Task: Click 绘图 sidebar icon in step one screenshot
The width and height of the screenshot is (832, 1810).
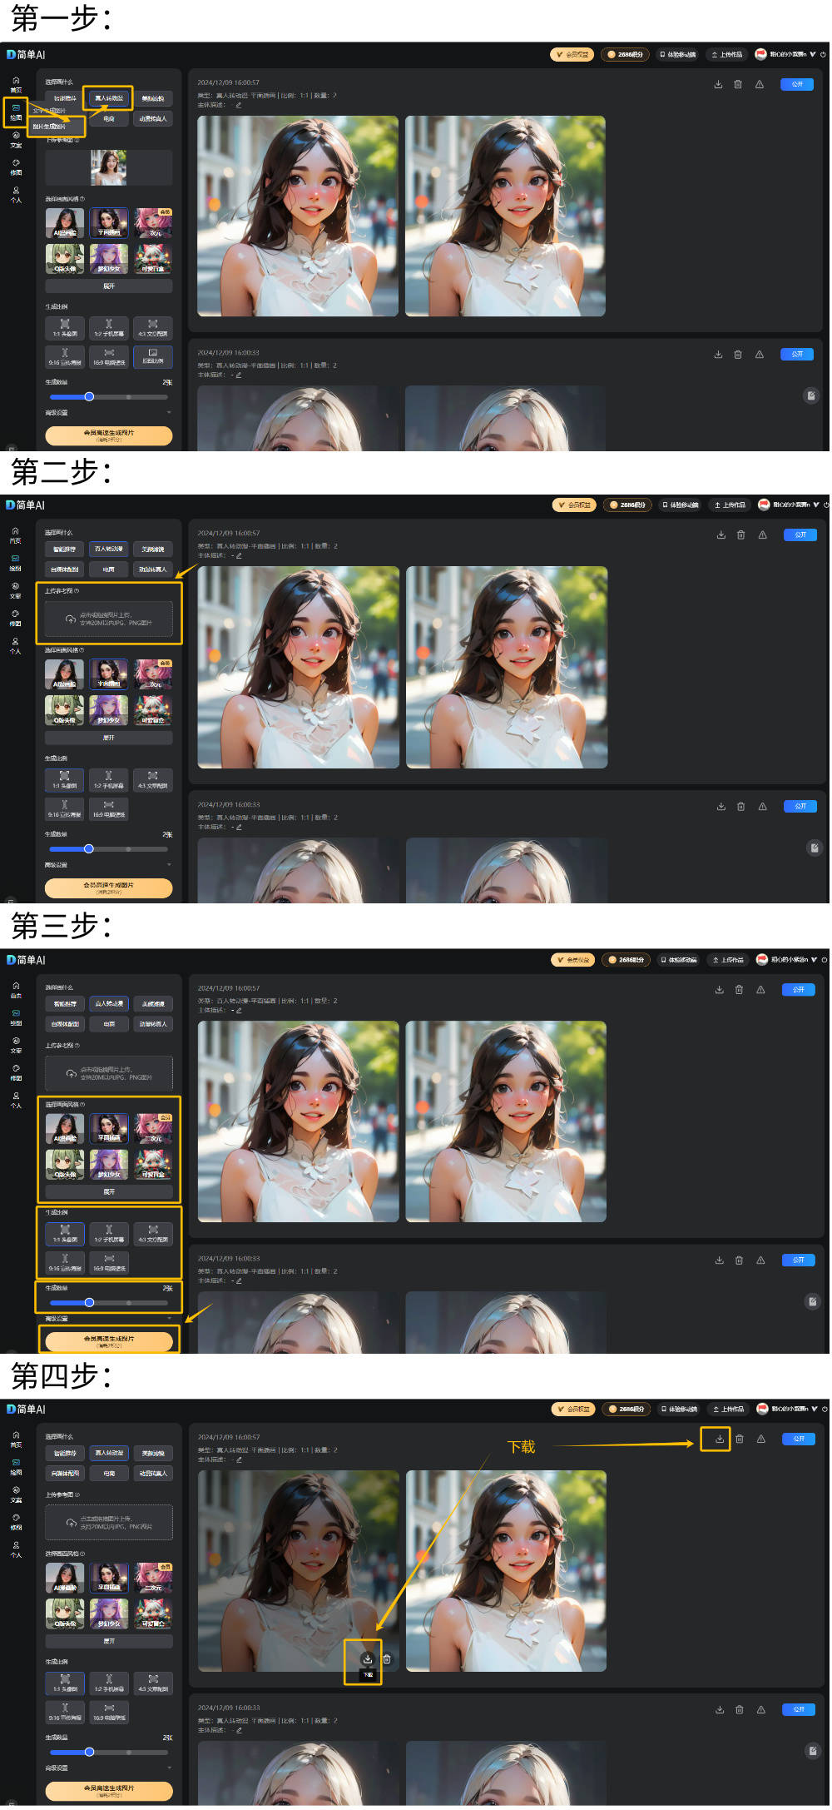Action: 16,111
